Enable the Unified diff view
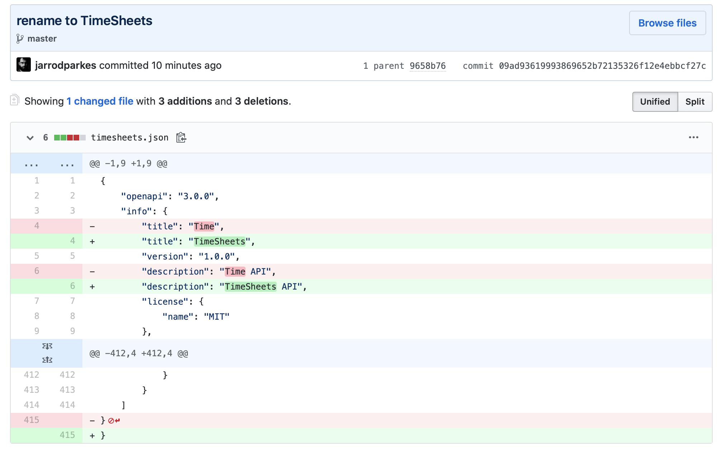Screen dimensions: 727x453 pyautogui.click(x=655, y=101)
